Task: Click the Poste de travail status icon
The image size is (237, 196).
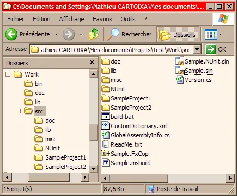Action: pyautogui.click(x=151, y=189)
